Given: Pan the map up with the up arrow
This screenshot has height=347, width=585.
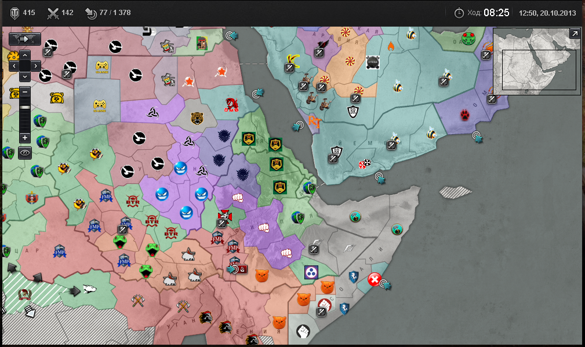Looking at the screenshot, I should (x=24, y=56).
